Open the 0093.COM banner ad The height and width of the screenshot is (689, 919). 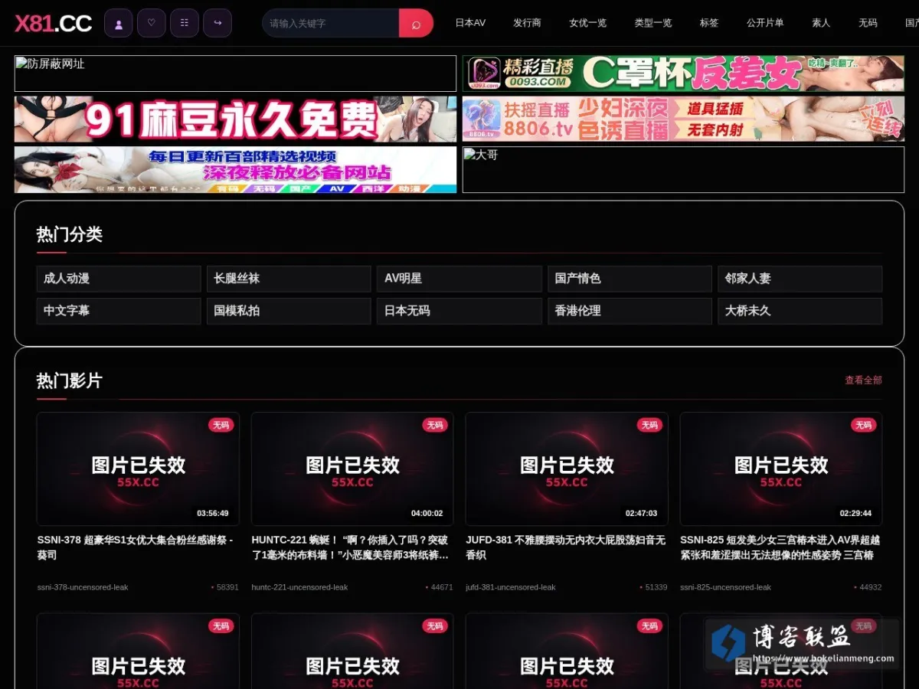click(683, 73)
